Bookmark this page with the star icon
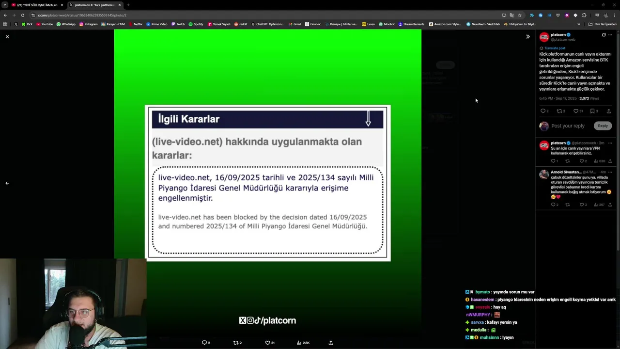 pos(520,15)
